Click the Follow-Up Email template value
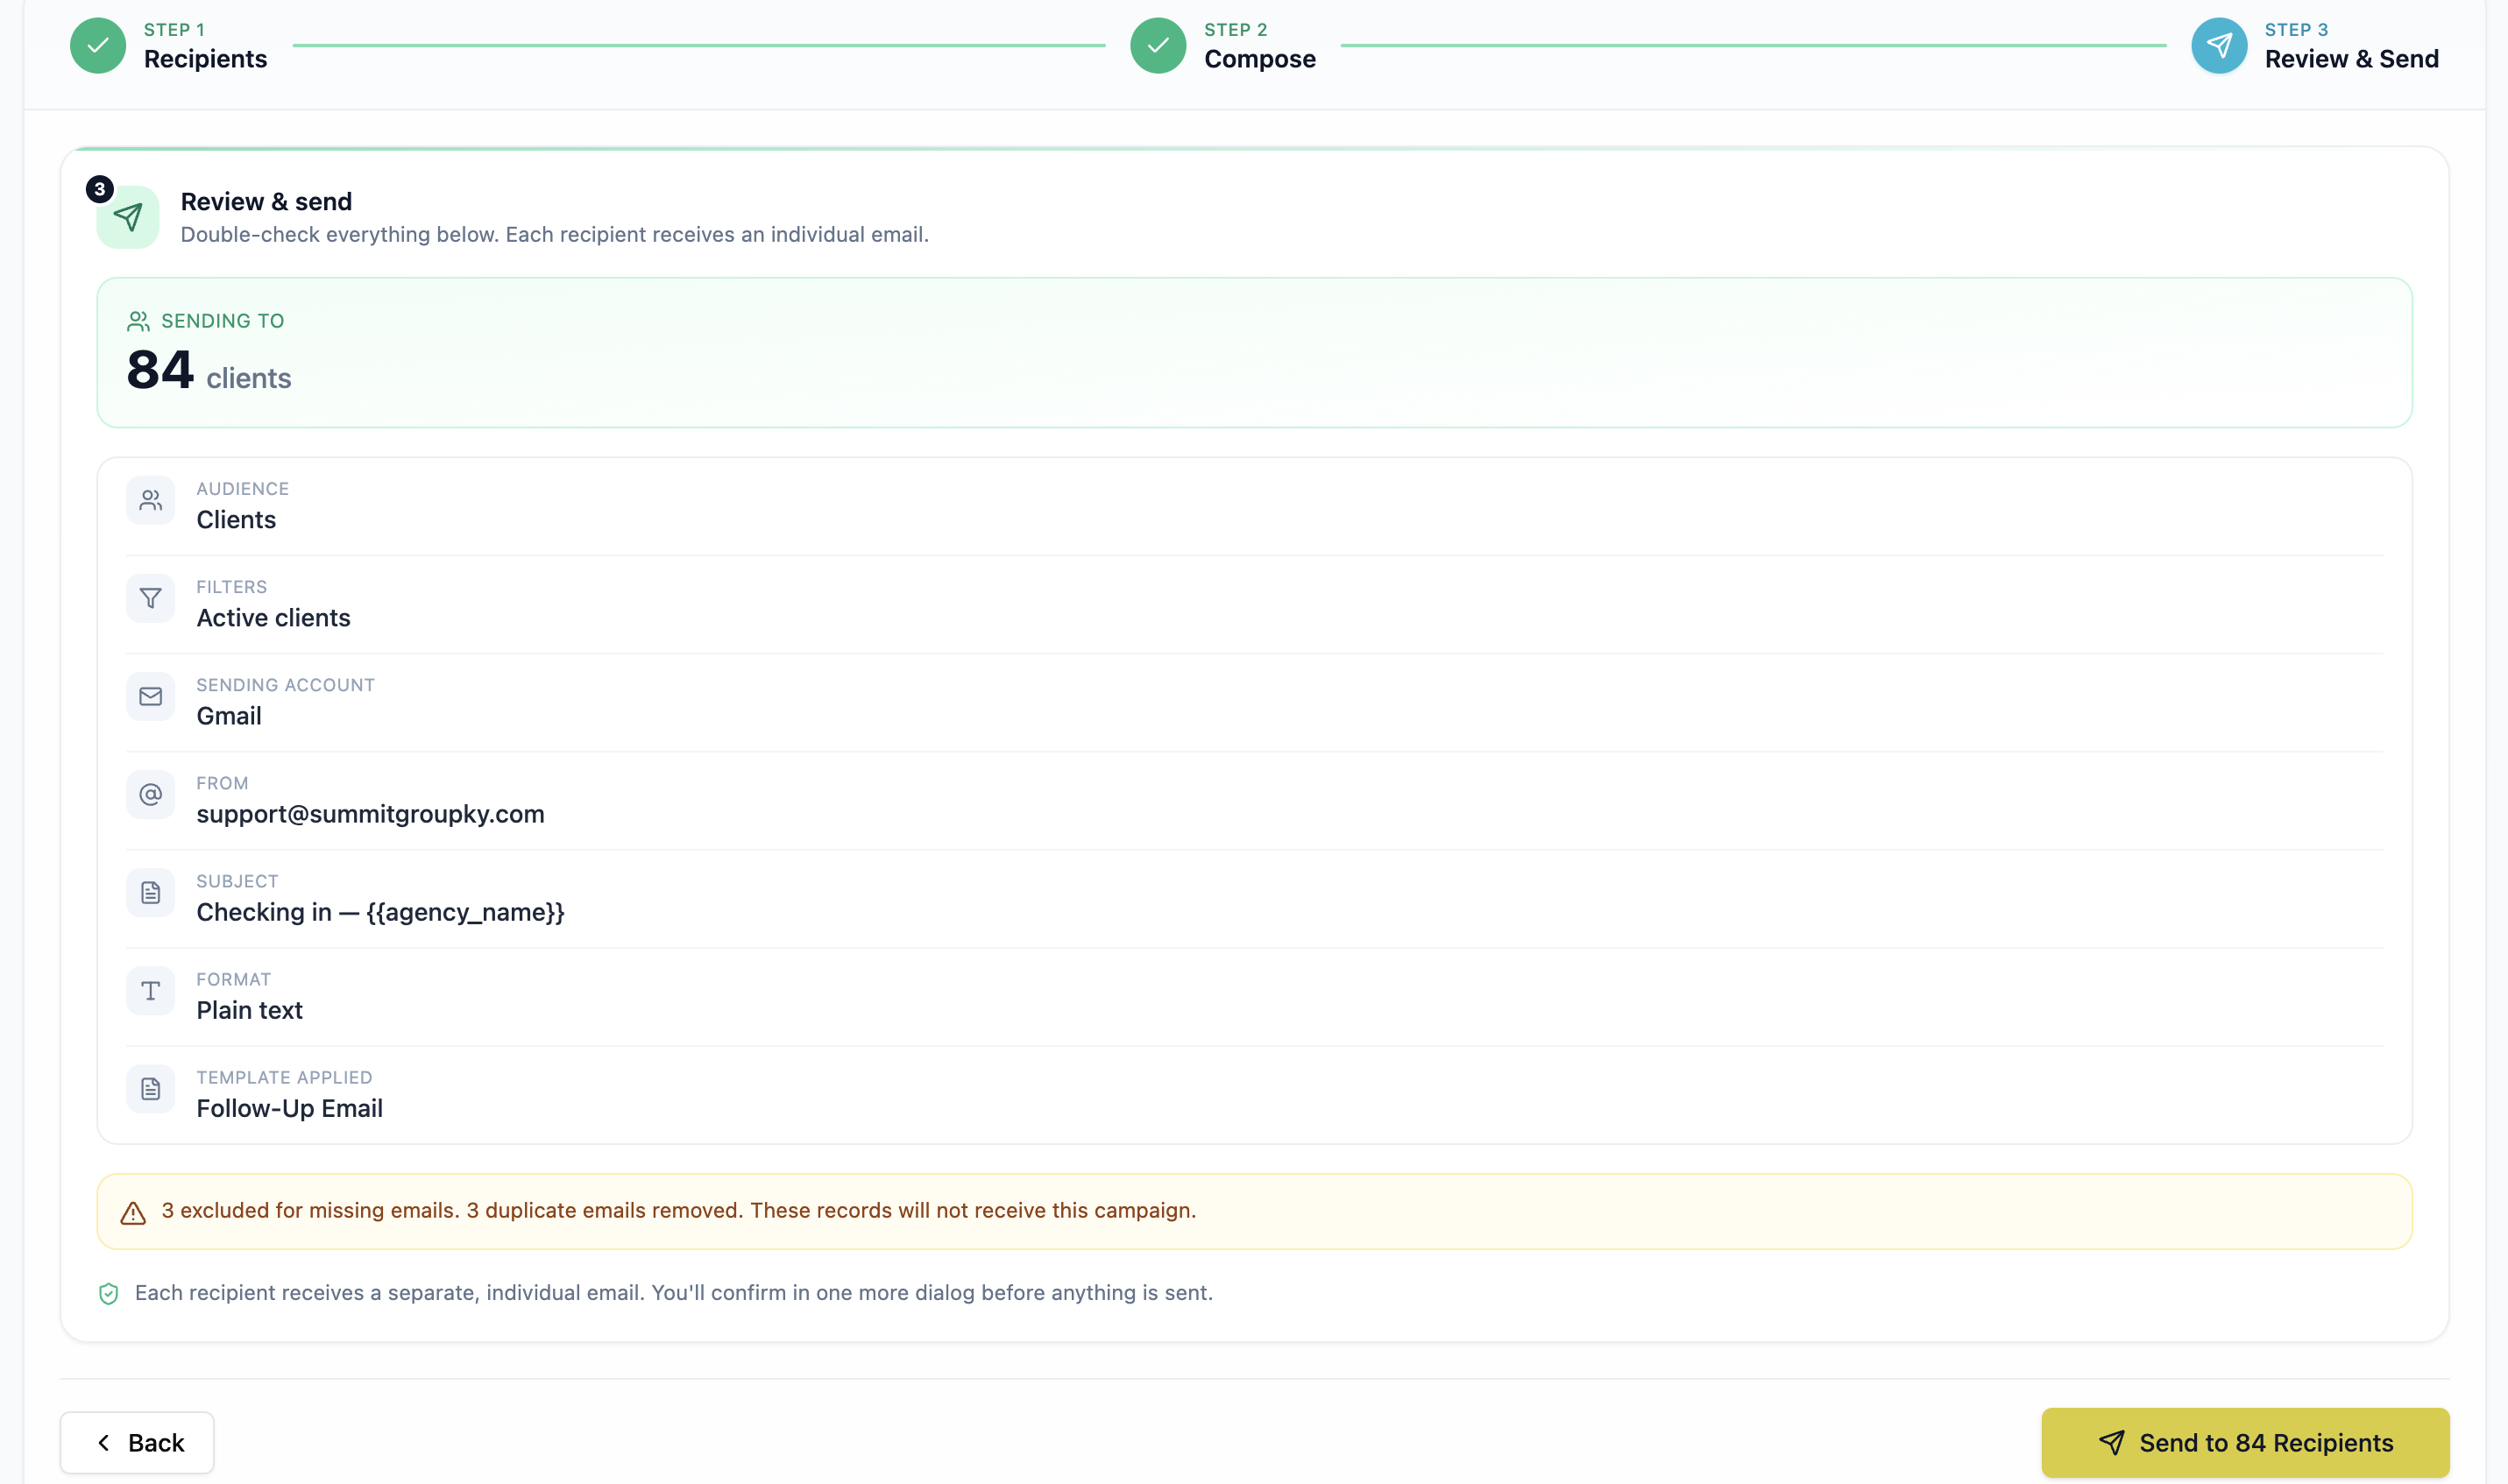 pos(289,1108)
